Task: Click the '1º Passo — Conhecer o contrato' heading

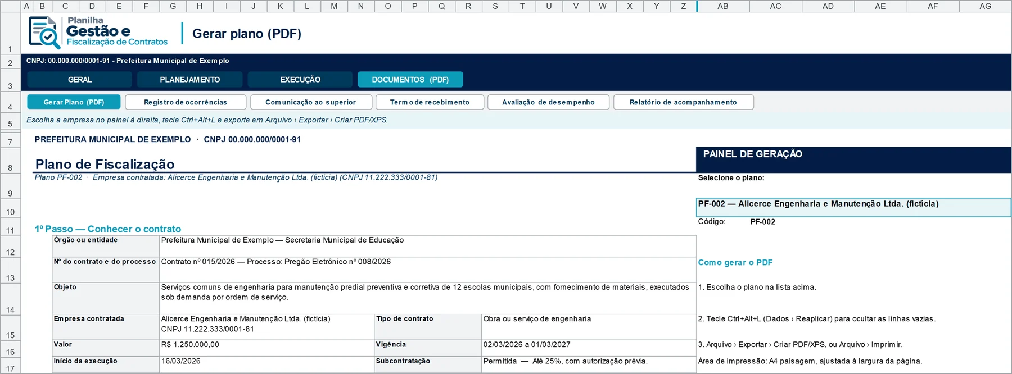Action: coord(108,229)
